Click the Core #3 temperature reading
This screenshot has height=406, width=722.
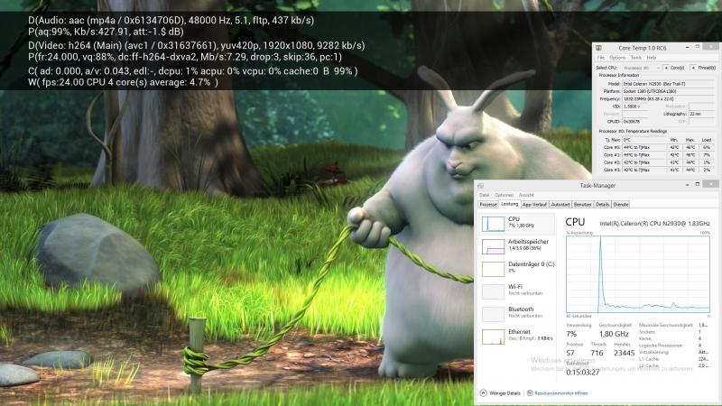644,170
